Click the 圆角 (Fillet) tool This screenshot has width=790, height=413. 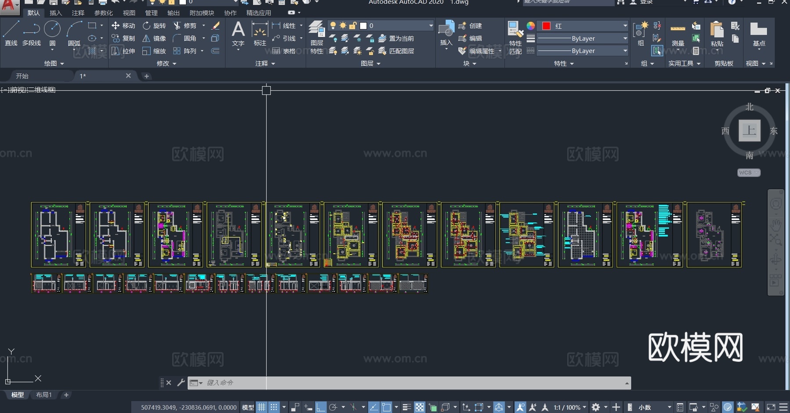185,39
